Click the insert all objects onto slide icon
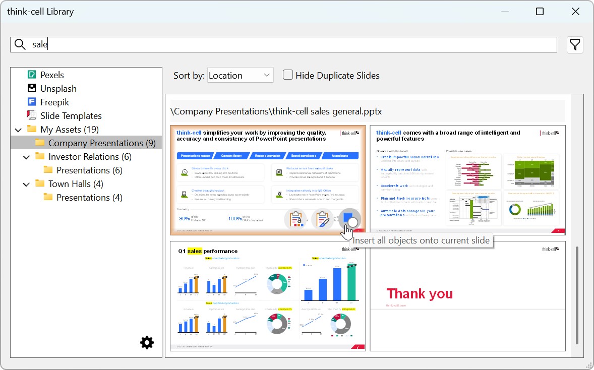This screenshot has height=370, width=594. click(349, 220)
